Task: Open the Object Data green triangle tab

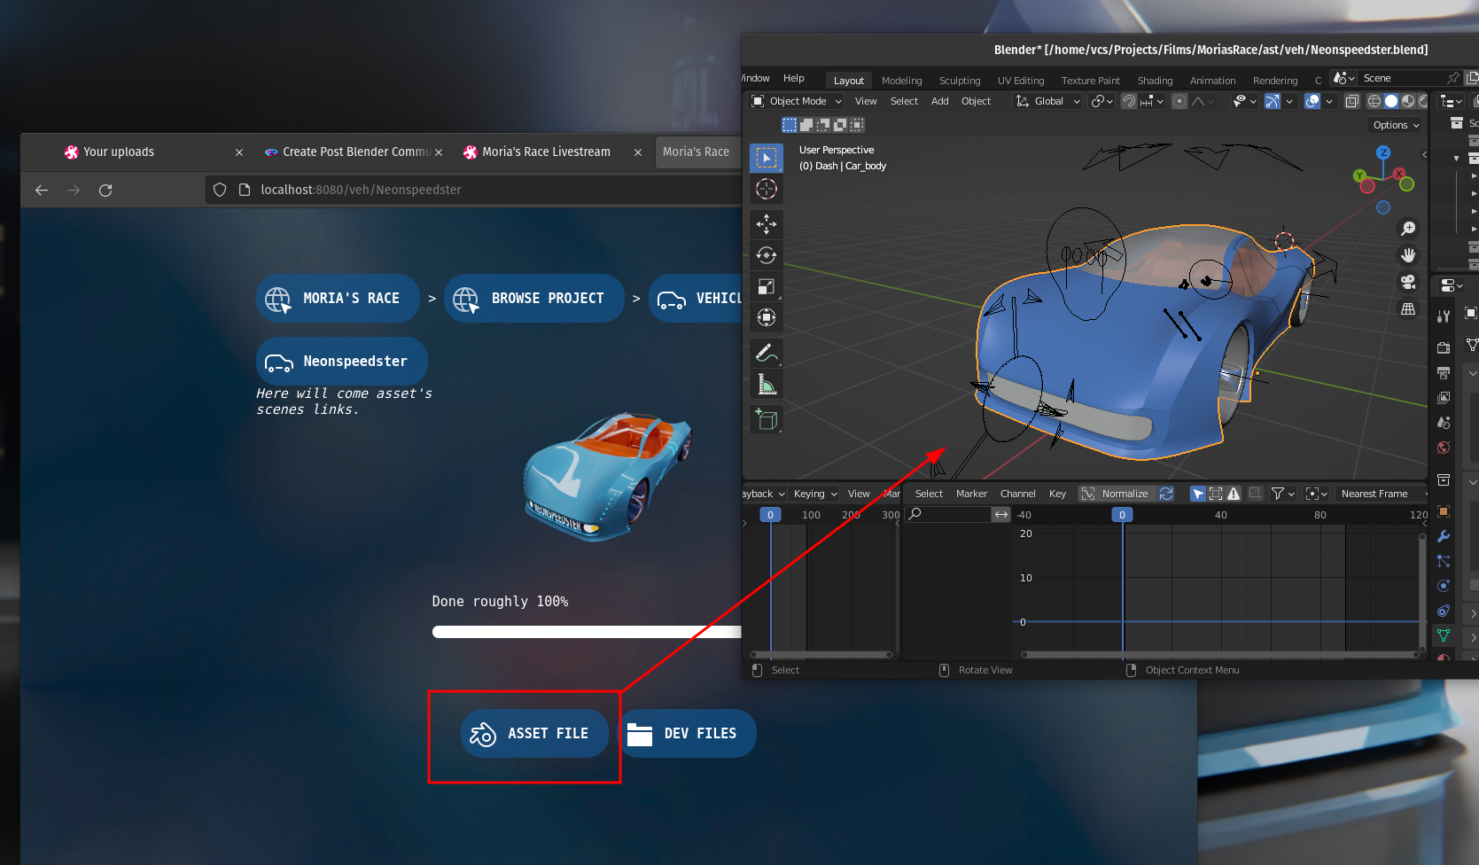Action: [x=1444, y=635]
